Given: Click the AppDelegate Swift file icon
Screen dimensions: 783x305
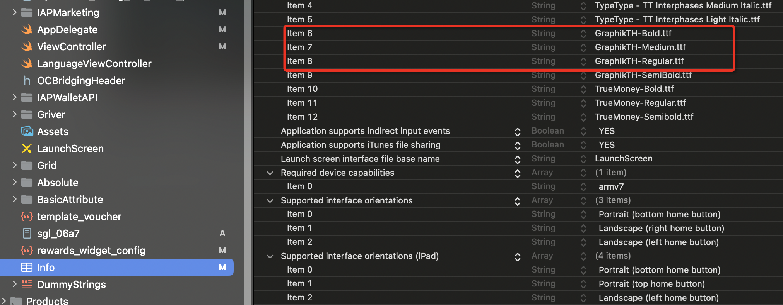Looking at the screenshot, I should click(x=27, y=30).
